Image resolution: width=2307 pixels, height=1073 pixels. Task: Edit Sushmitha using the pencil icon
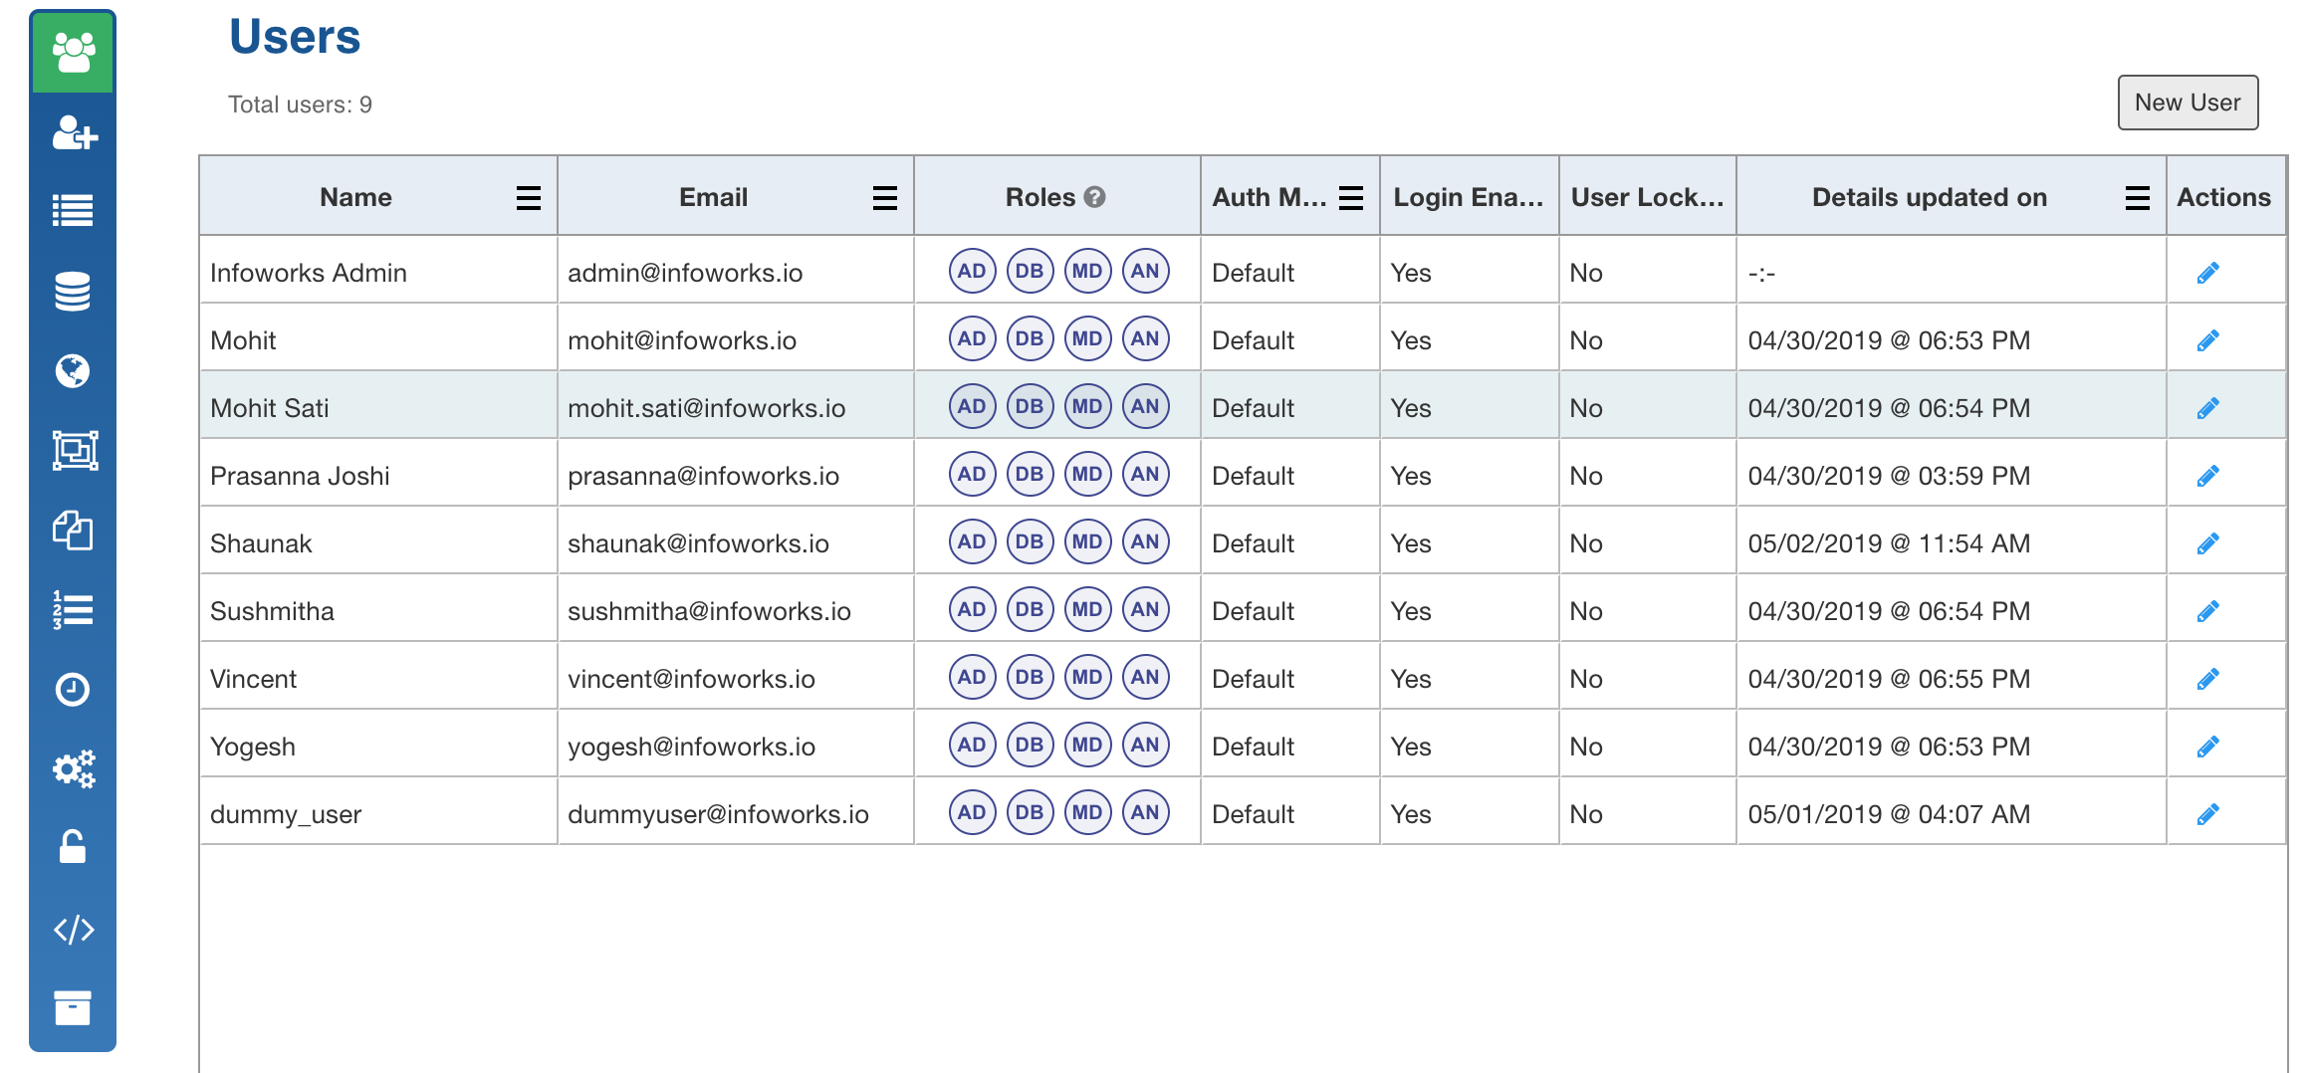pos(2207,611)
